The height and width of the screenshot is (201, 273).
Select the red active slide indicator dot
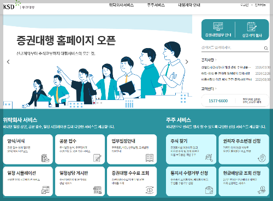[94, 103]
